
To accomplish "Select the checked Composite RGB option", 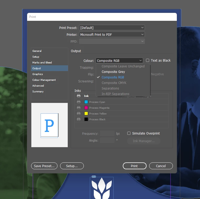I will (x=113, y=77).
